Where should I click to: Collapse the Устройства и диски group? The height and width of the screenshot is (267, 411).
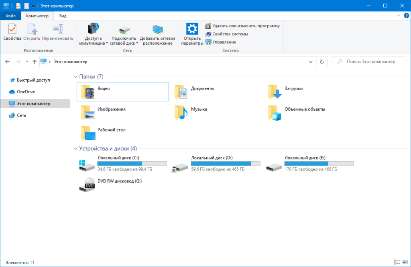tap(75, 149)
